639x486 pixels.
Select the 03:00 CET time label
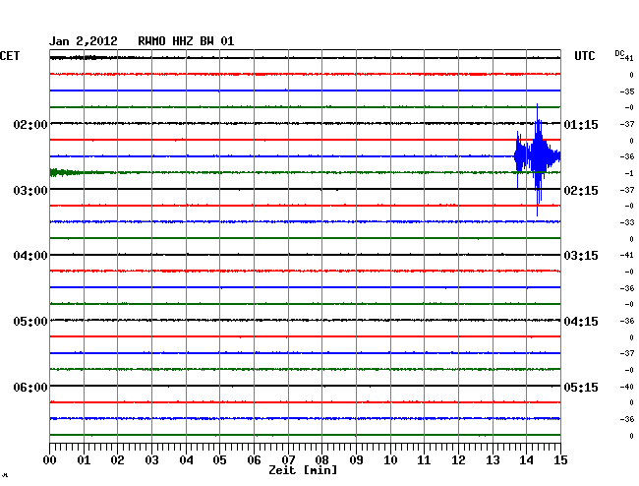[x=30, y=191]
